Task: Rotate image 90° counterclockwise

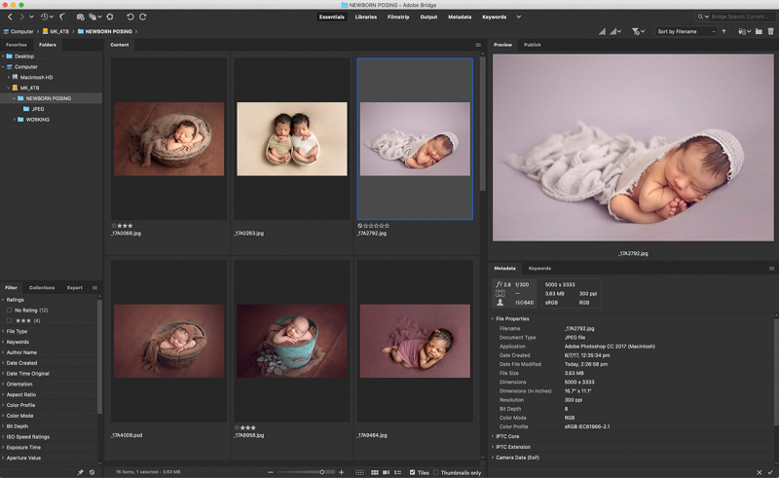Action: click(130, 17)
